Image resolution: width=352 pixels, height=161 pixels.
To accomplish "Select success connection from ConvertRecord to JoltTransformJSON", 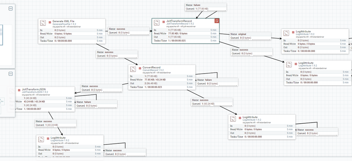I will coord(102,88).
